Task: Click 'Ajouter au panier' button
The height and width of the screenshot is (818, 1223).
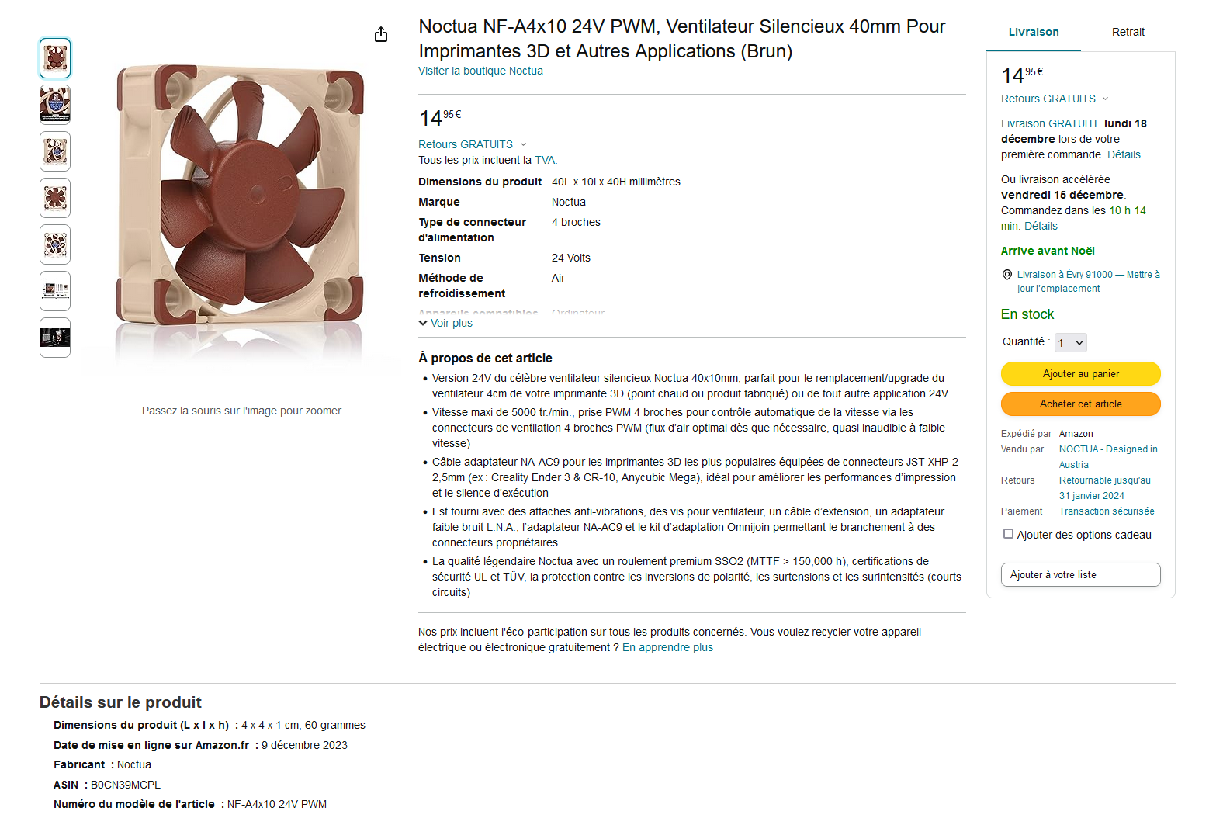Action: click(1080, 374)
